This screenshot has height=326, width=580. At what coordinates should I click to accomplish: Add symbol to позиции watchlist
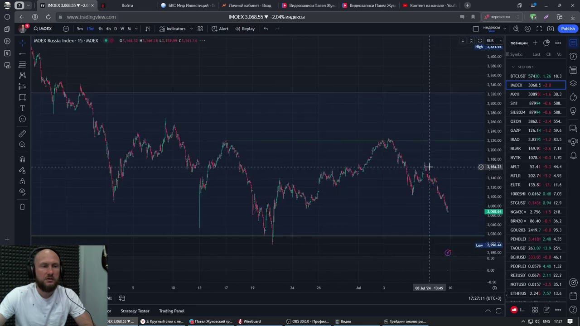click(x=535, y=43)
